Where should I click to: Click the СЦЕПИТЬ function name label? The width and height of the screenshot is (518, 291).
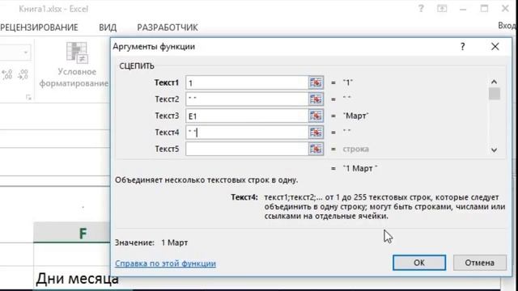[x=137, y=66]
